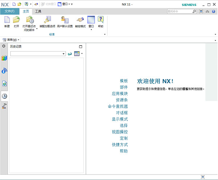Click the Applications (应用模块) link
This screenshot has width=218, height=180.
pos(120,94)
